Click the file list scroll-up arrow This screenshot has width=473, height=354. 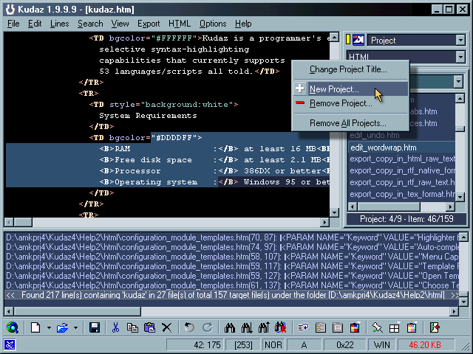[460, 98]
